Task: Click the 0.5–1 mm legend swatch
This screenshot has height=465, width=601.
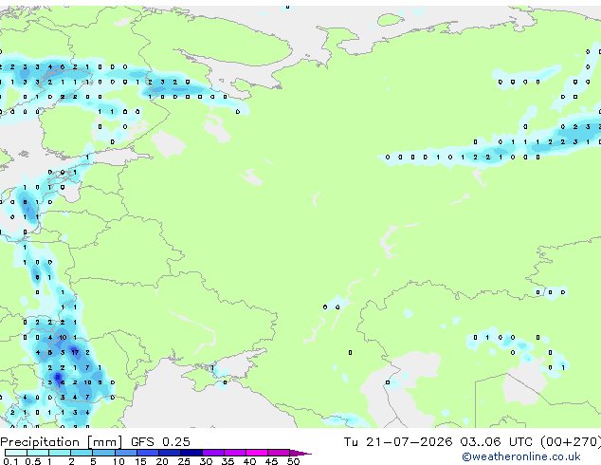Action: coord(38,453)
